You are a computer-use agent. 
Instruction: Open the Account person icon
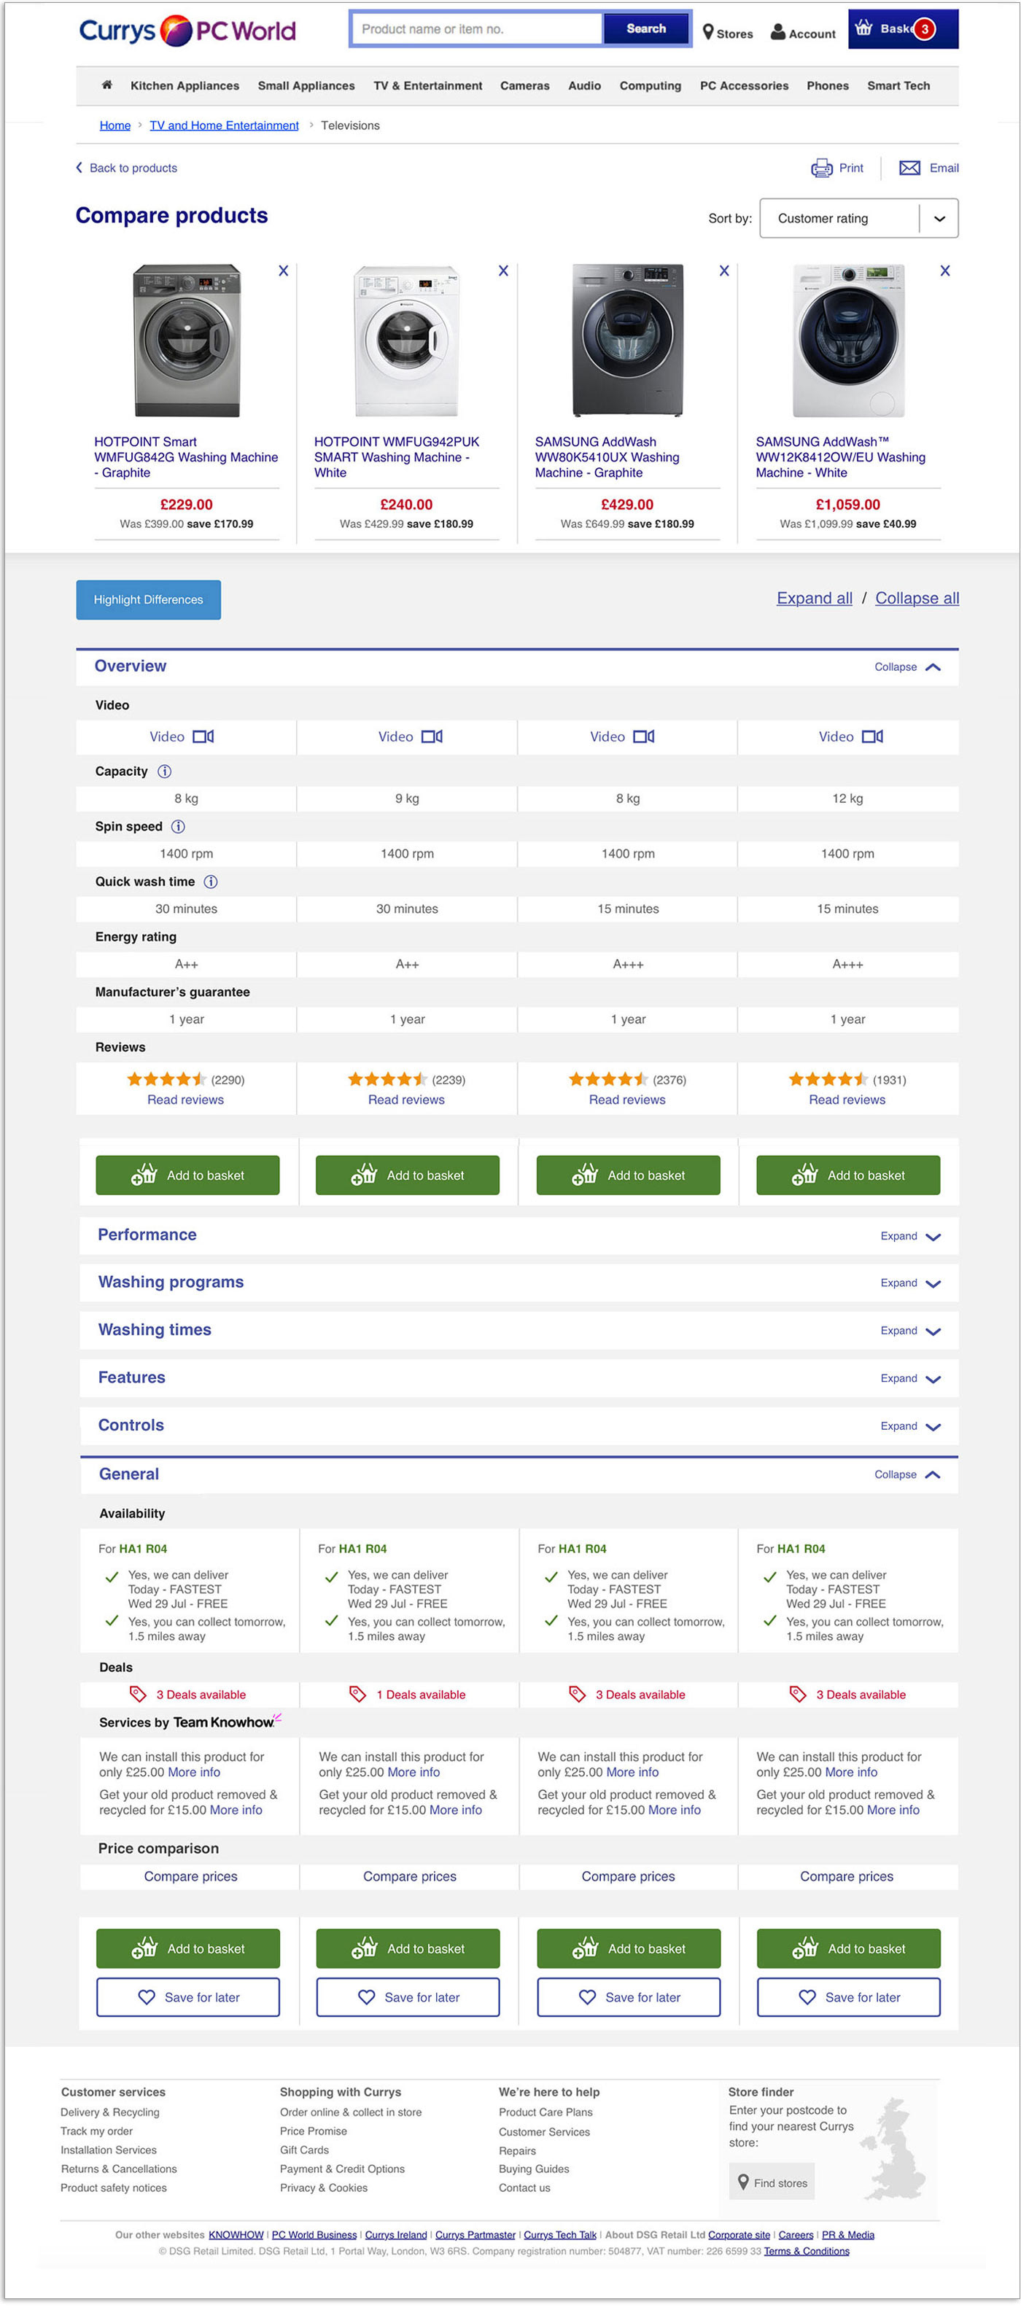click(x=778, y=32)
